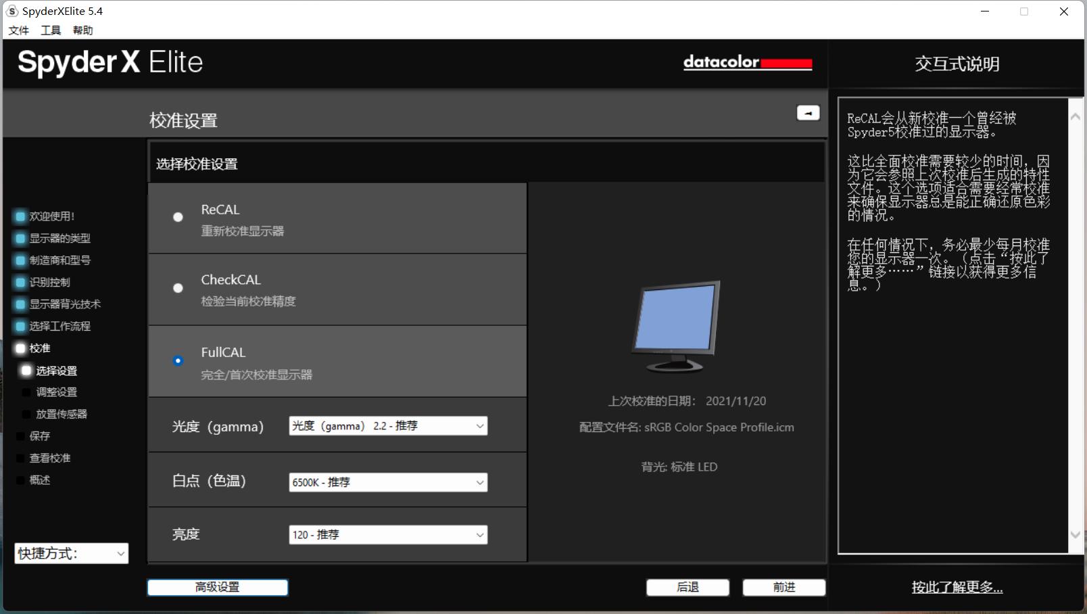1087x614 pixels.
Task: Open the 按此了解更多... link
Action: point(957,587)
